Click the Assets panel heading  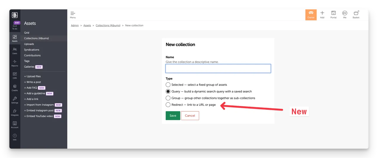pyautogui.click(x=30, y=23)
